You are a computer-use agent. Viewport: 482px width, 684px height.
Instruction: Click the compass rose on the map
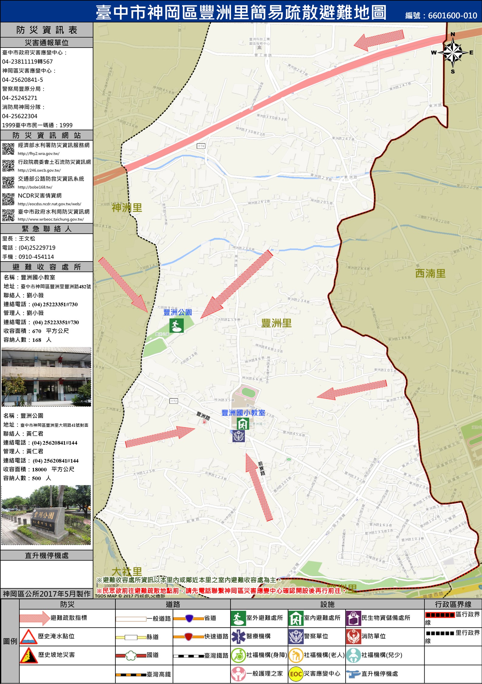click(x=453, y=53)
